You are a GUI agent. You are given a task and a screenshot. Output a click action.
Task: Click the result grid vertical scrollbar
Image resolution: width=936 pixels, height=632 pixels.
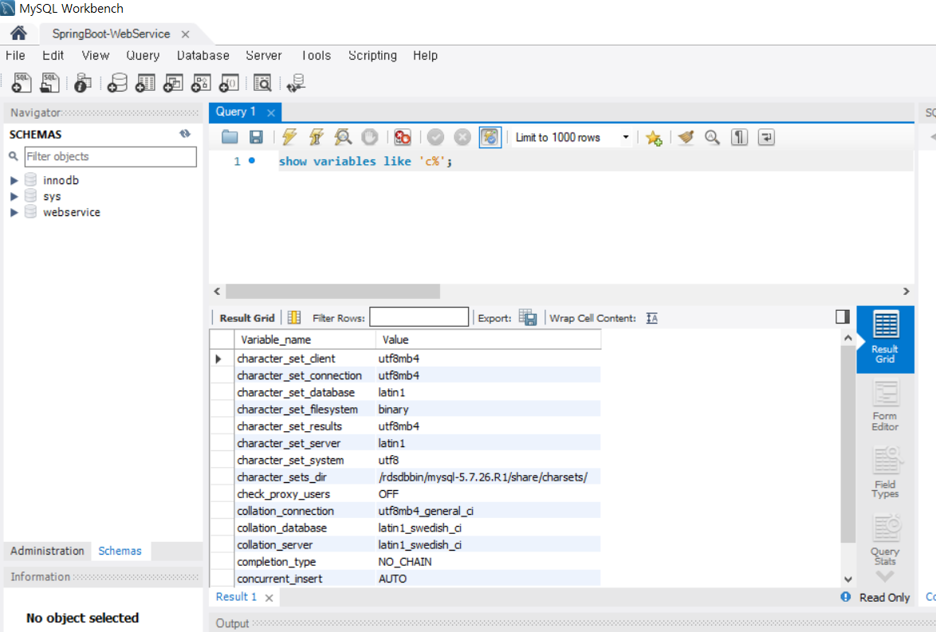(848, 443)
